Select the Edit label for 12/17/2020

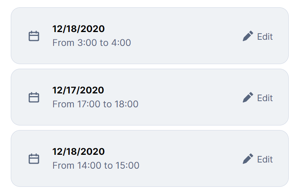265,98
